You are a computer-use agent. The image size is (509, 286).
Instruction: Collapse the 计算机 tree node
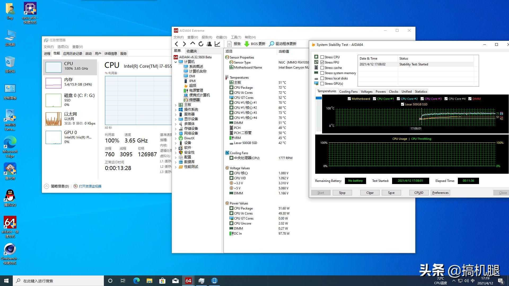[175, 62]
